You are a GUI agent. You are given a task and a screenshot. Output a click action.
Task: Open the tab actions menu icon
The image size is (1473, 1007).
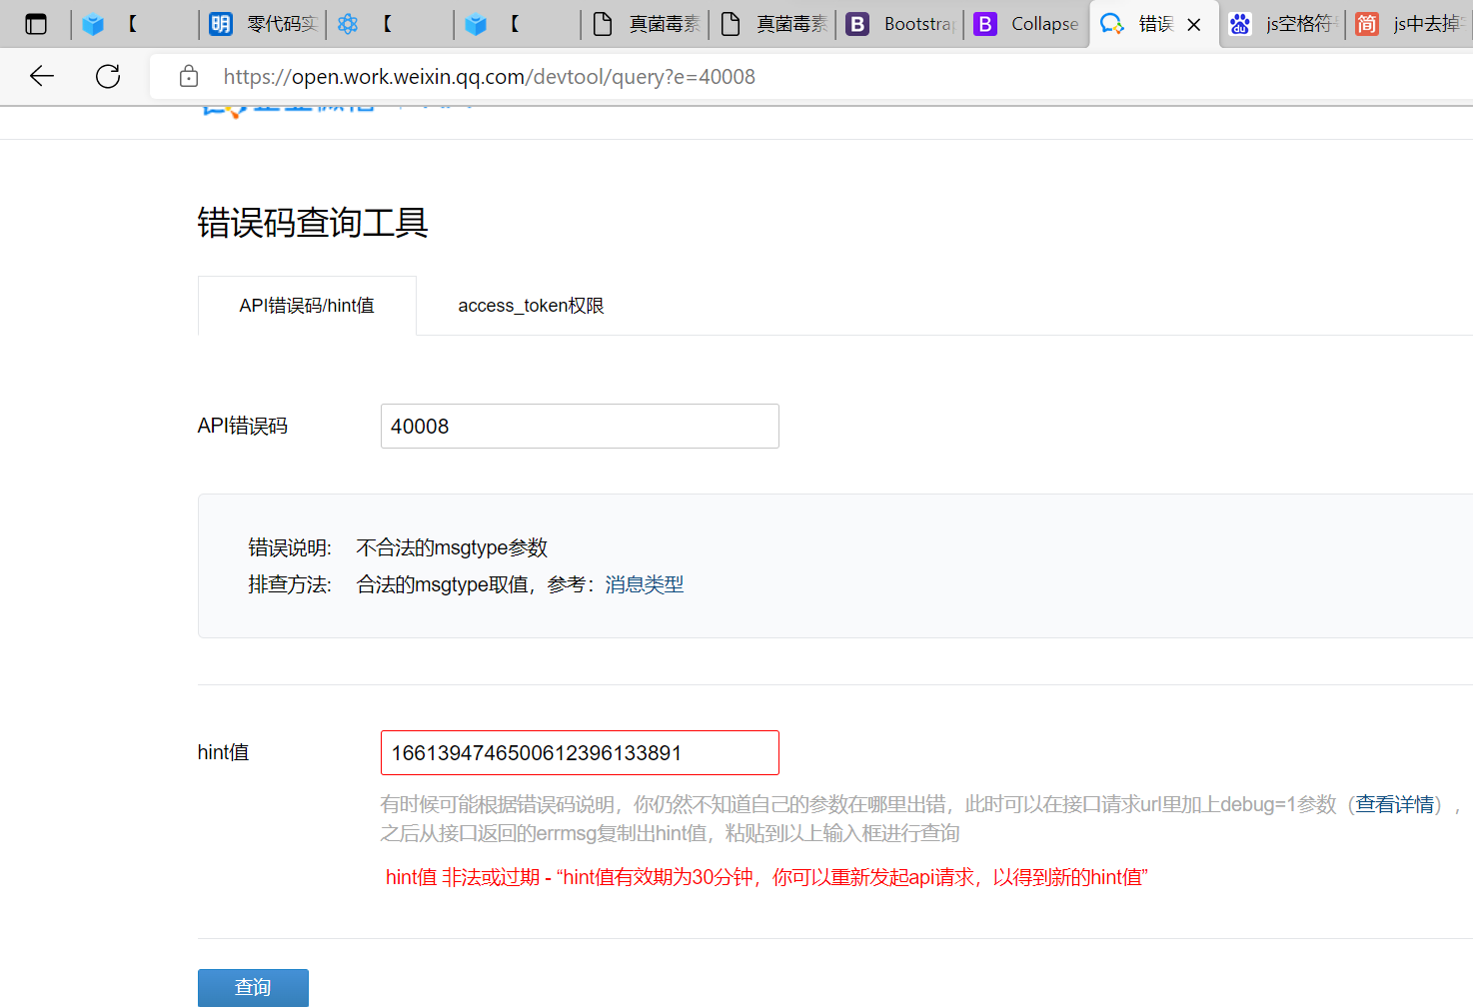(x=36, y=24)
